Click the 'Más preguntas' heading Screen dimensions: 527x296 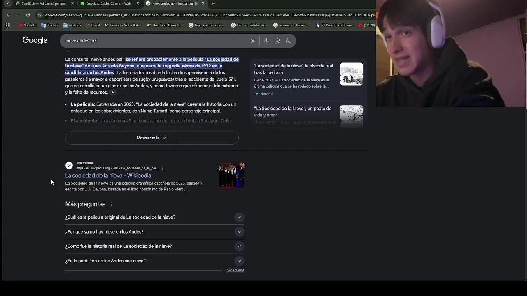[85, 204]
